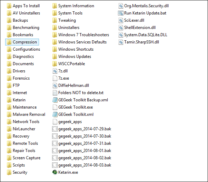Image resolution: width=208 pixels, height=182 pixels.
Task: Click the System Tools folder icon
Action: click(55, 13)
